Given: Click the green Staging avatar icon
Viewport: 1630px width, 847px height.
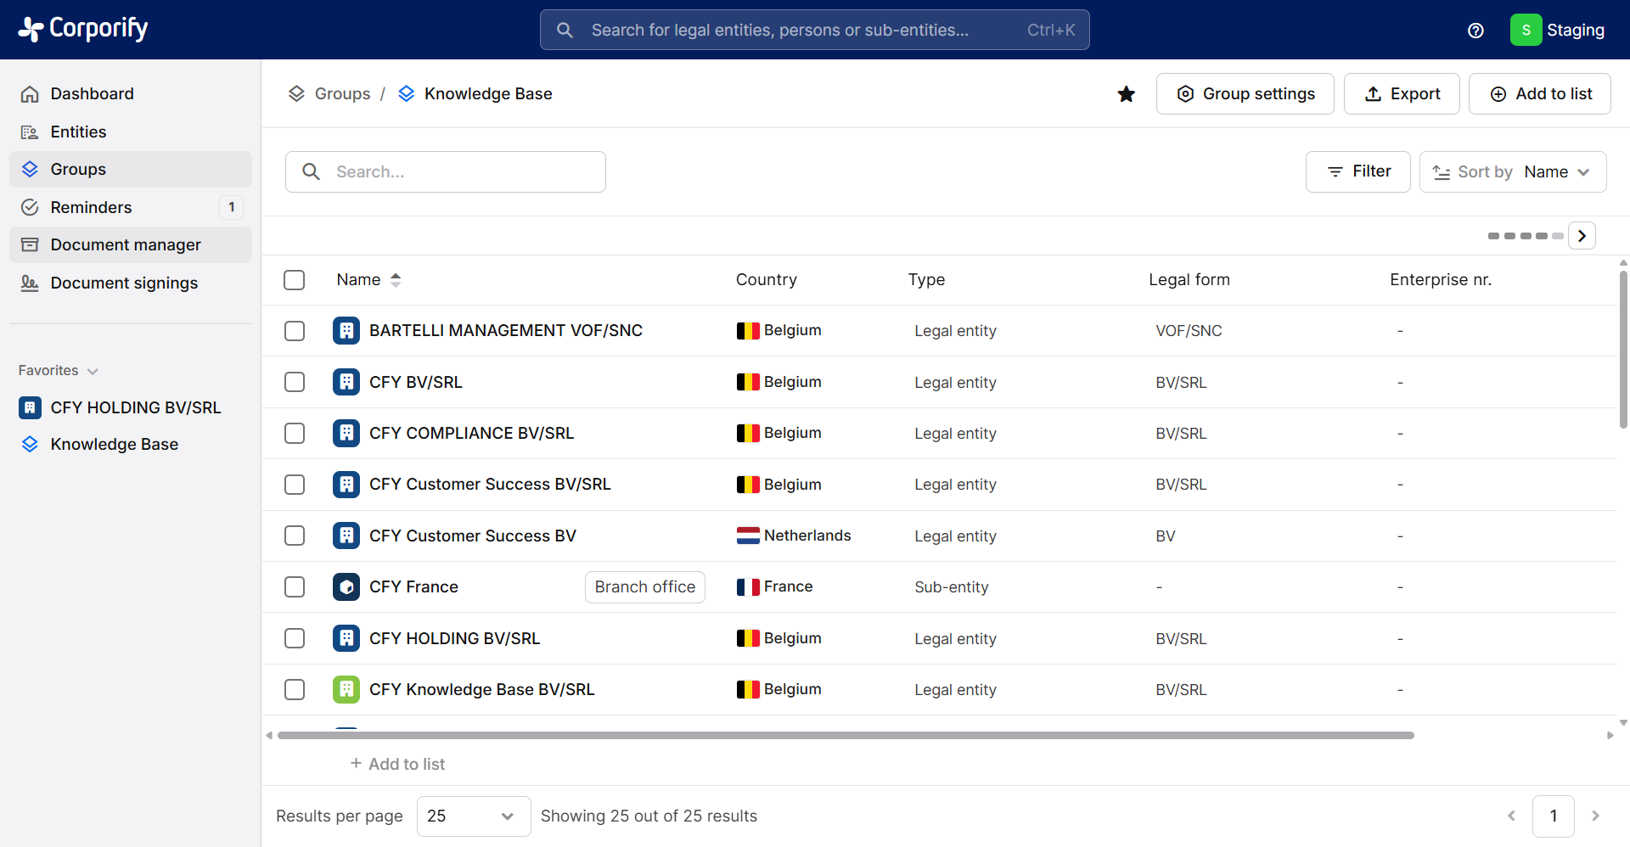Looking at the screenshot, I should (x=1526, y=31).
